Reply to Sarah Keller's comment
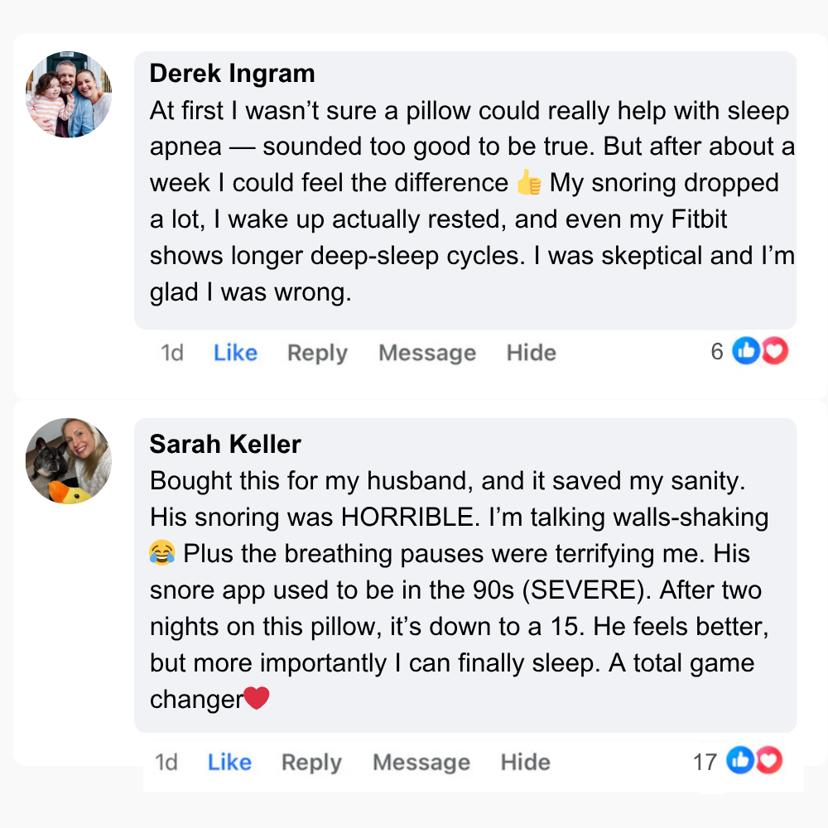The height and width of the screenshot is (828, 828). tap(311, 762)
